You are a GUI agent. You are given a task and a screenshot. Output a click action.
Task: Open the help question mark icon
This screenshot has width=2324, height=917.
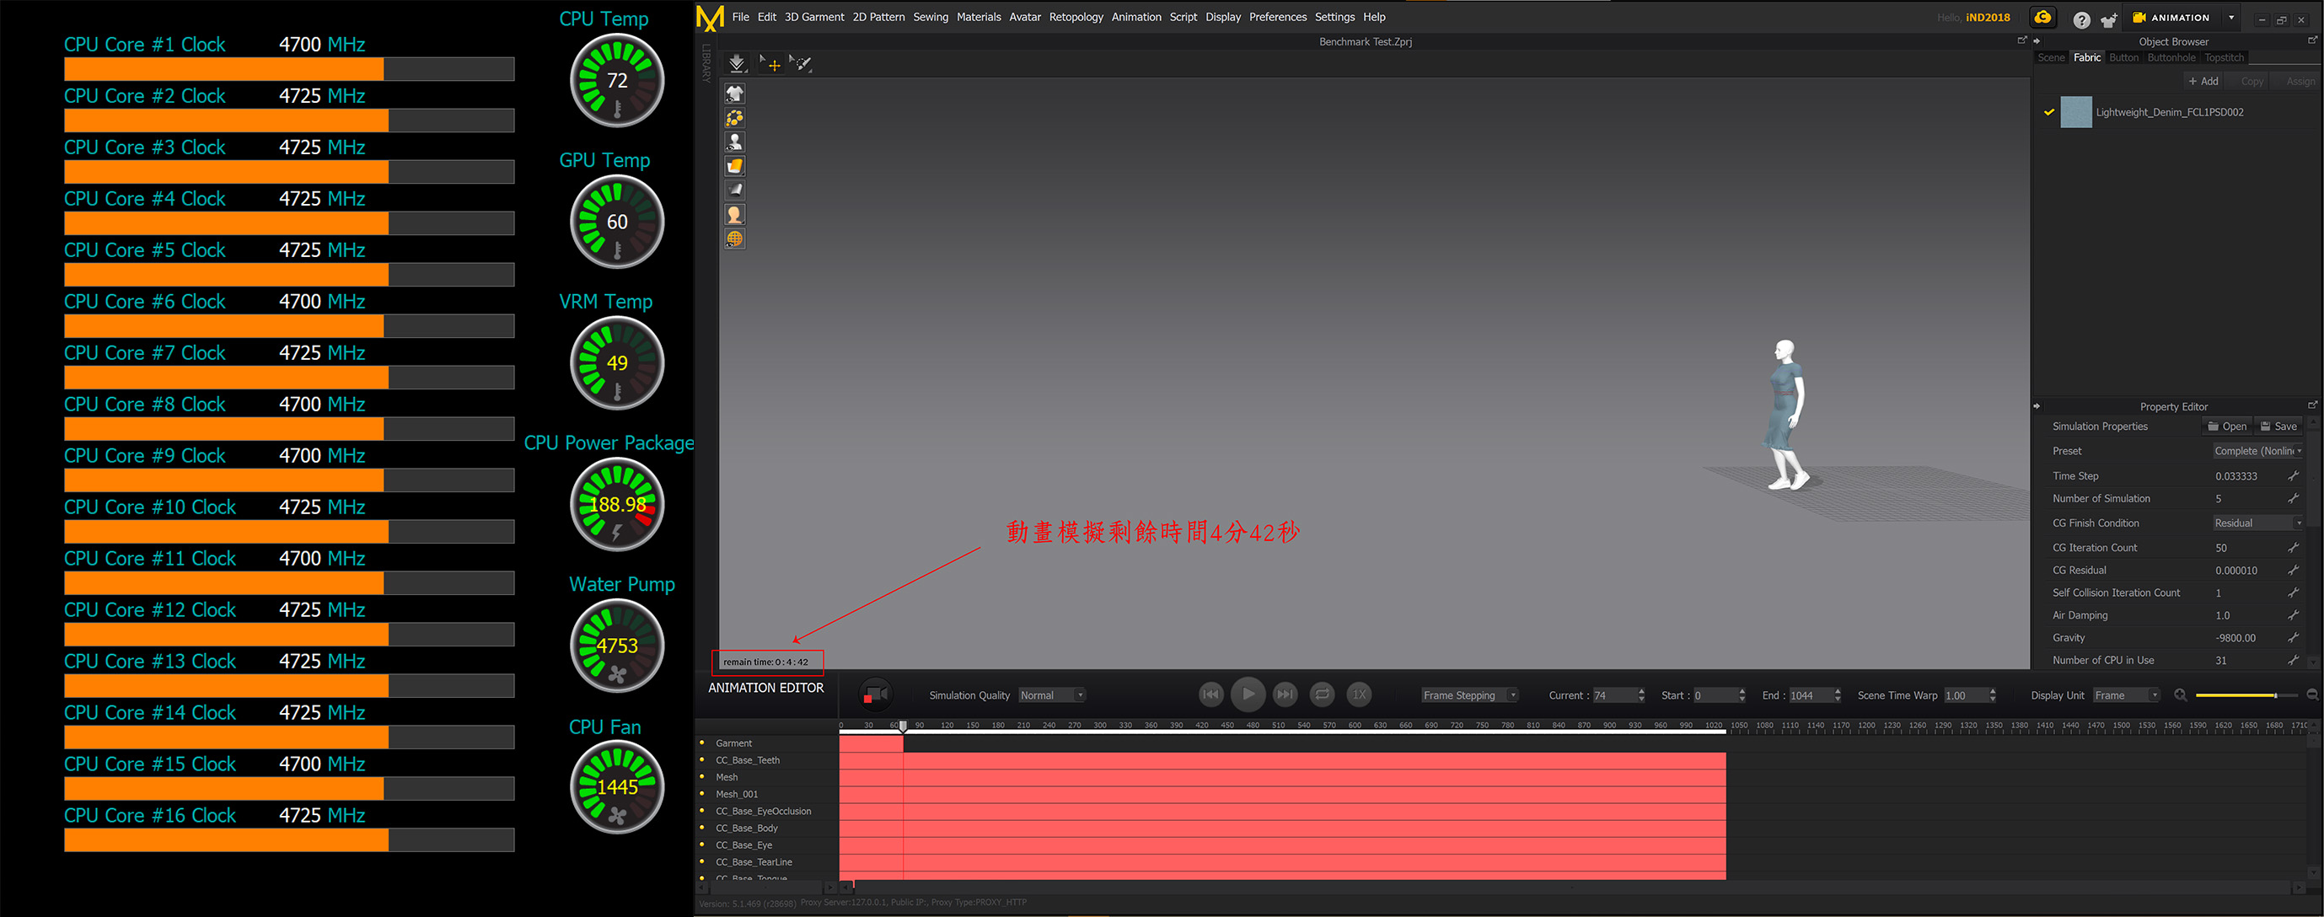tap(2081, 19)
